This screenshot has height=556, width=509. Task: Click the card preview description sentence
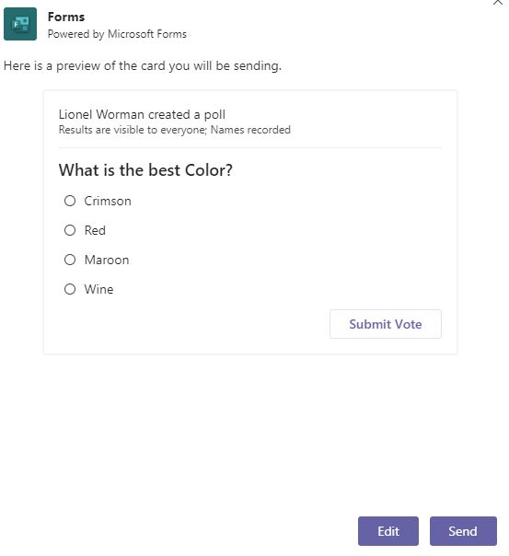coord(143,66)
